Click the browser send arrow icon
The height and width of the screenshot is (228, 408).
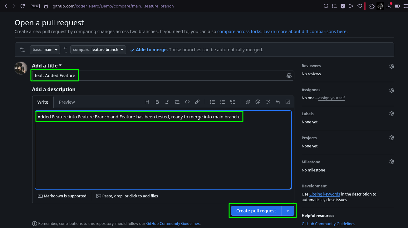351,6
